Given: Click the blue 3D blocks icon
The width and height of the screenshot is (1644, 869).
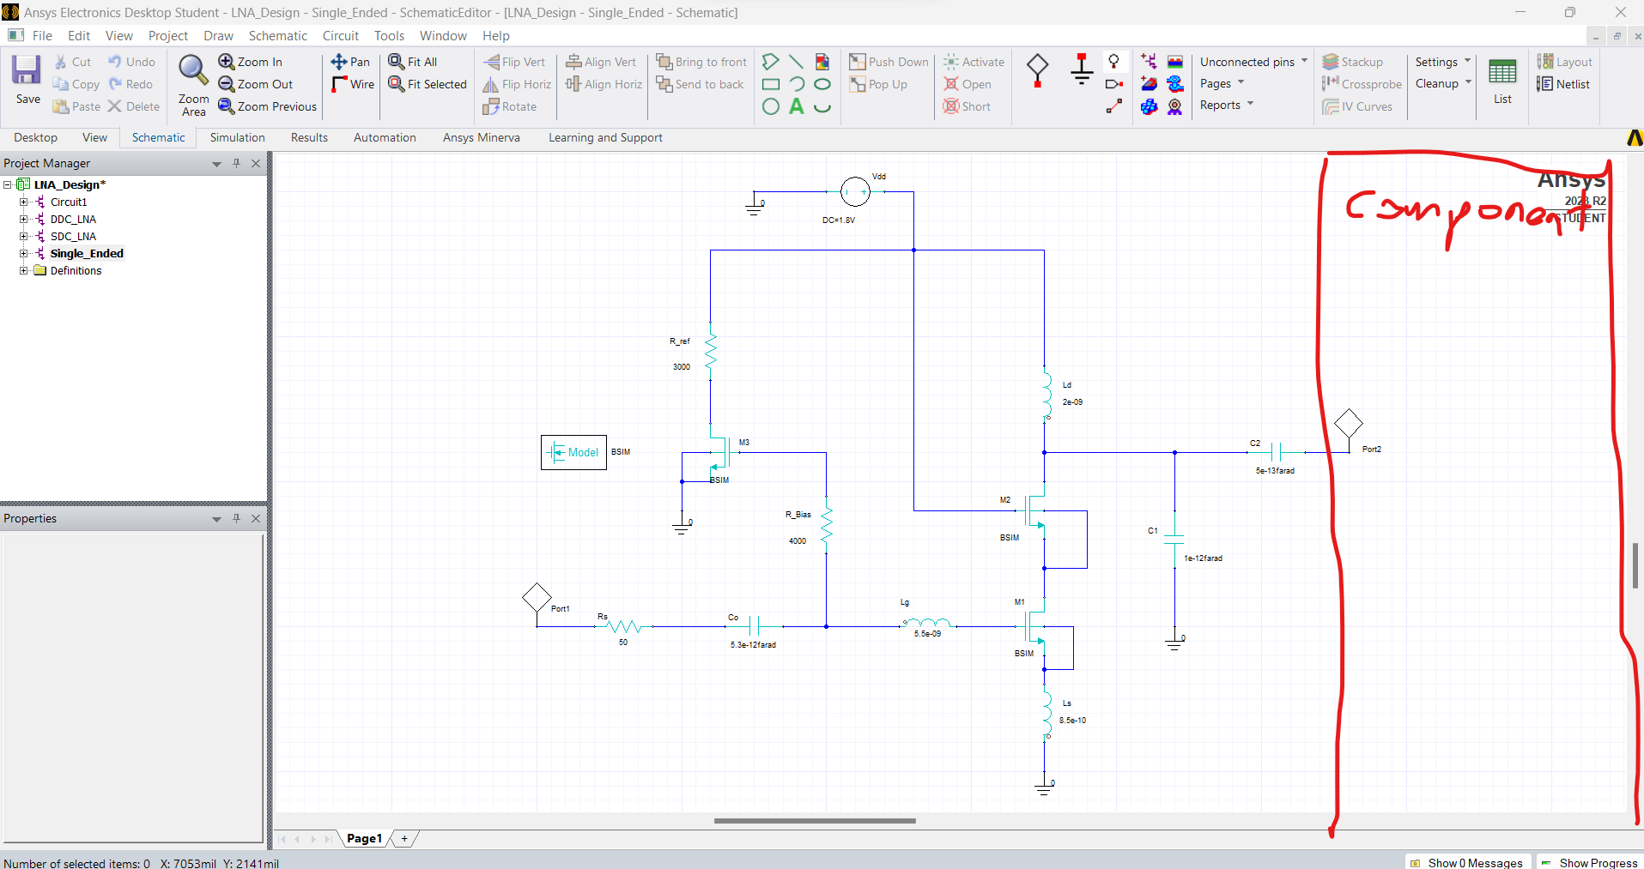Looking at the screenshot, I should [1149, 106].
